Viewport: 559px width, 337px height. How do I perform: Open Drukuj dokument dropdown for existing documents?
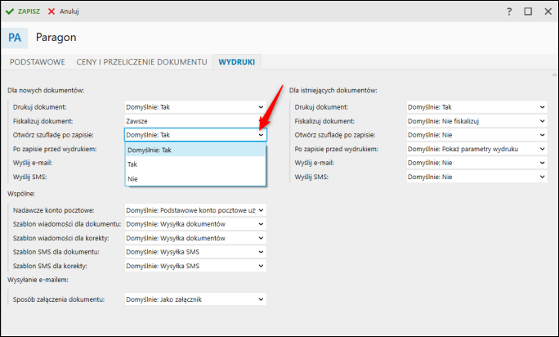(477, 107)
